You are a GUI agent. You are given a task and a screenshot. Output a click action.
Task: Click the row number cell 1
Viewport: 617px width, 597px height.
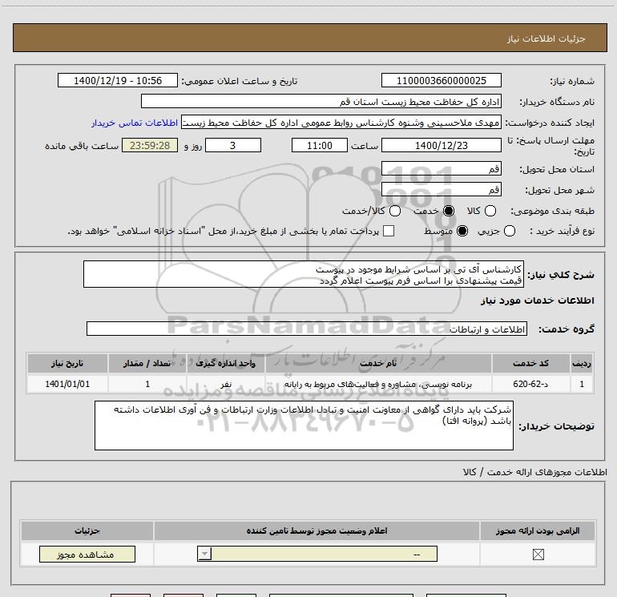coord(582,384)
